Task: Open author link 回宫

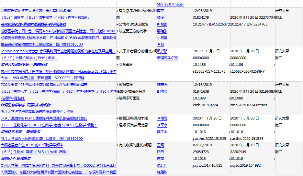Action: [161, 152]
